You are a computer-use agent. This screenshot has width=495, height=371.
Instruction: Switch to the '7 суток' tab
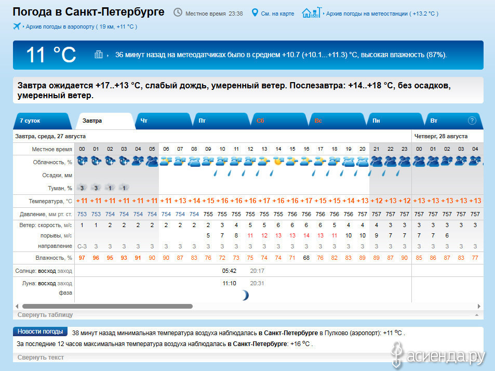[30, 121]
